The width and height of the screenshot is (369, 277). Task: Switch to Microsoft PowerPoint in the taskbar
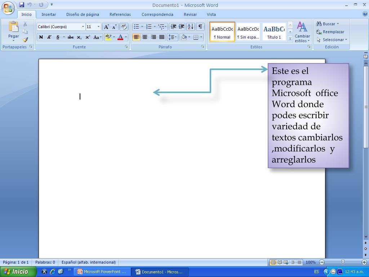coord(102,272)
